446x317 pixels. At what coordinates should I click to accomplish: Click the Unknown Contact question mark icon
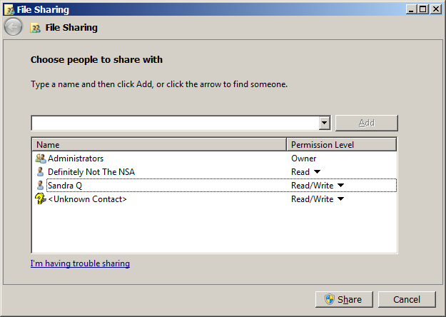click(41, 198)
